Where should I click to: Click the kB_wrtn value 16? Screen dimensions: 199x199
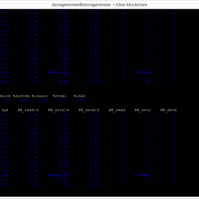[x=148, y=82]
